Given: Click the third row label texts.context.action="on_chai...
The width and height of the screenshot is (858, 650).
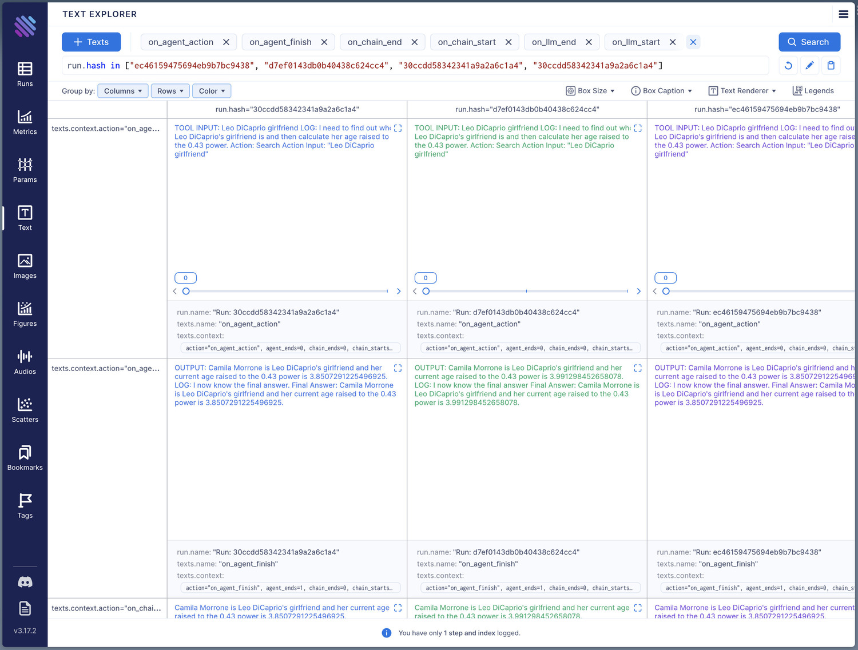Looking at the screenshot, I should [x=106, y=608].
